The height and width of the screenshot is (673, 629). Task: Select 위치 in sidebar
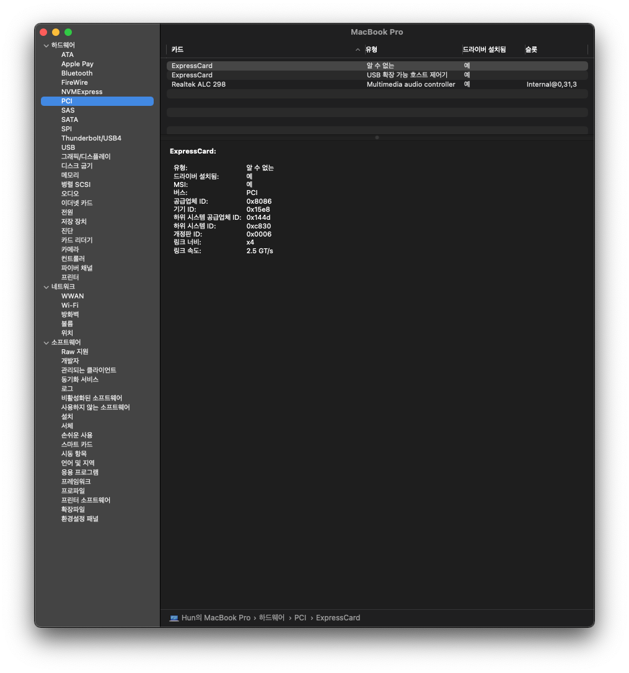(67, 333)
